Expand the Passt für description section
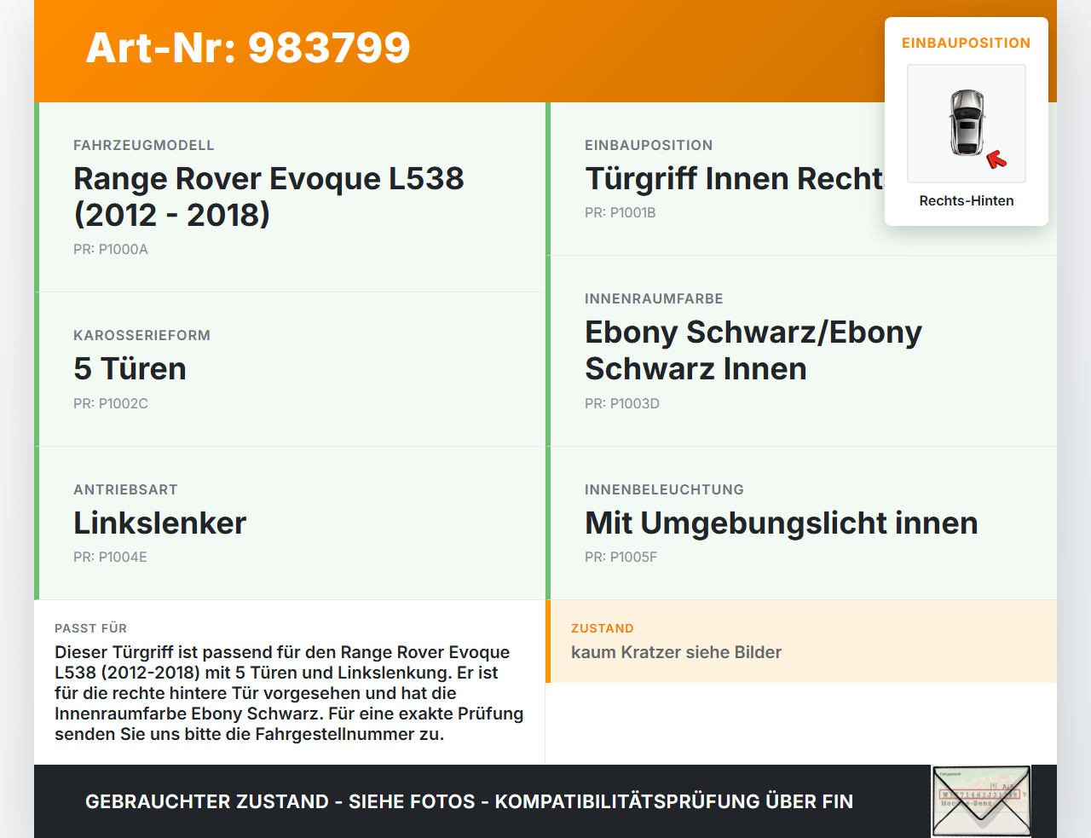 pyautogui.click(x=290, y=682)
